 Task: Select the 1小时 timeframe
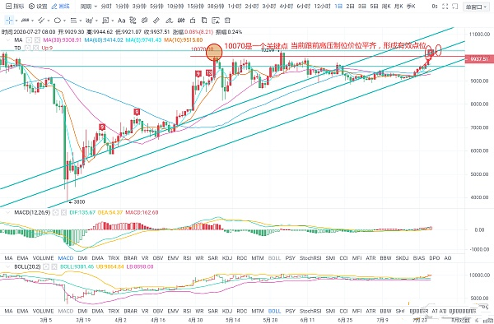point(235,6)
